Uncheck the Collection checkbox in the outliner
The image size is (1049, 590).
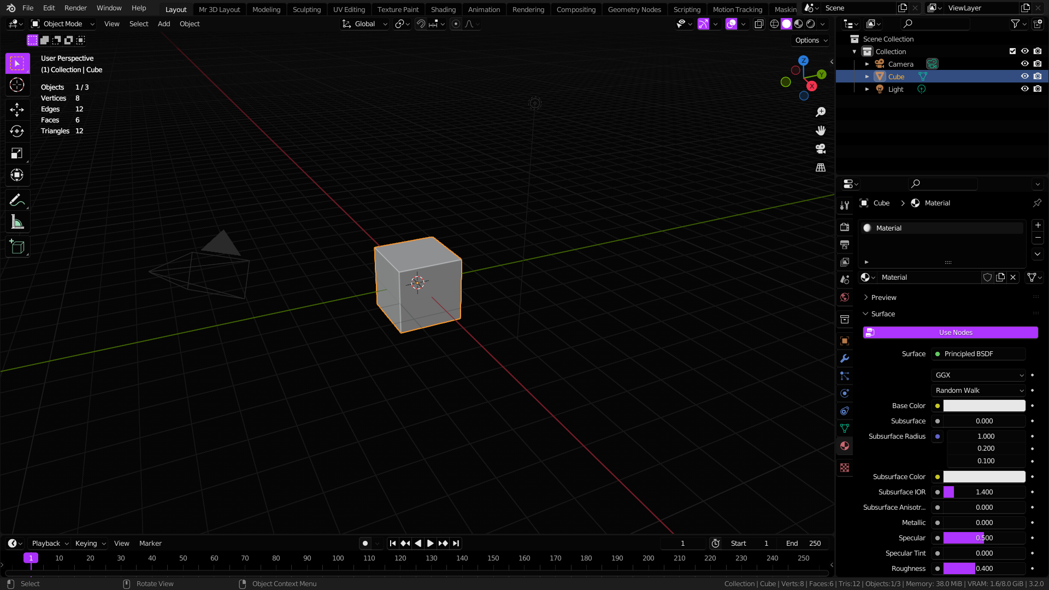coord(1012,51)
